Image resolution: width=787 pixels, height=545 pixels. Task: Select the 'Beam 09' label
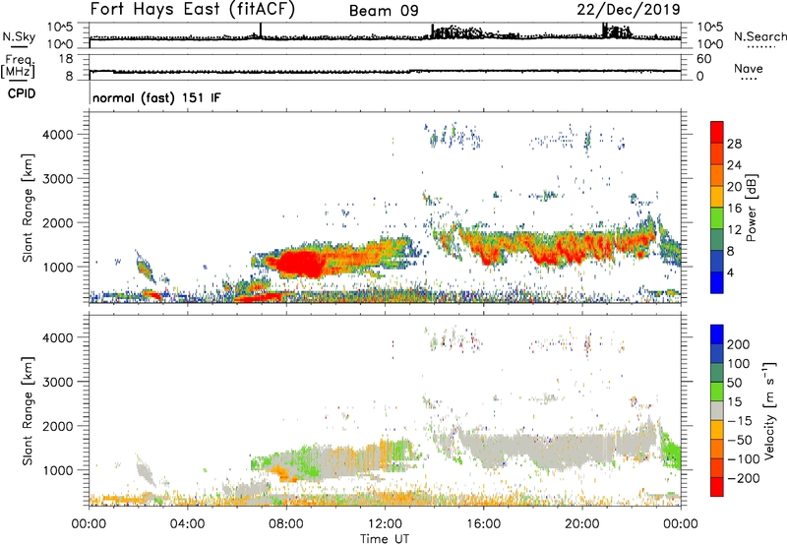tap(384, 11)
